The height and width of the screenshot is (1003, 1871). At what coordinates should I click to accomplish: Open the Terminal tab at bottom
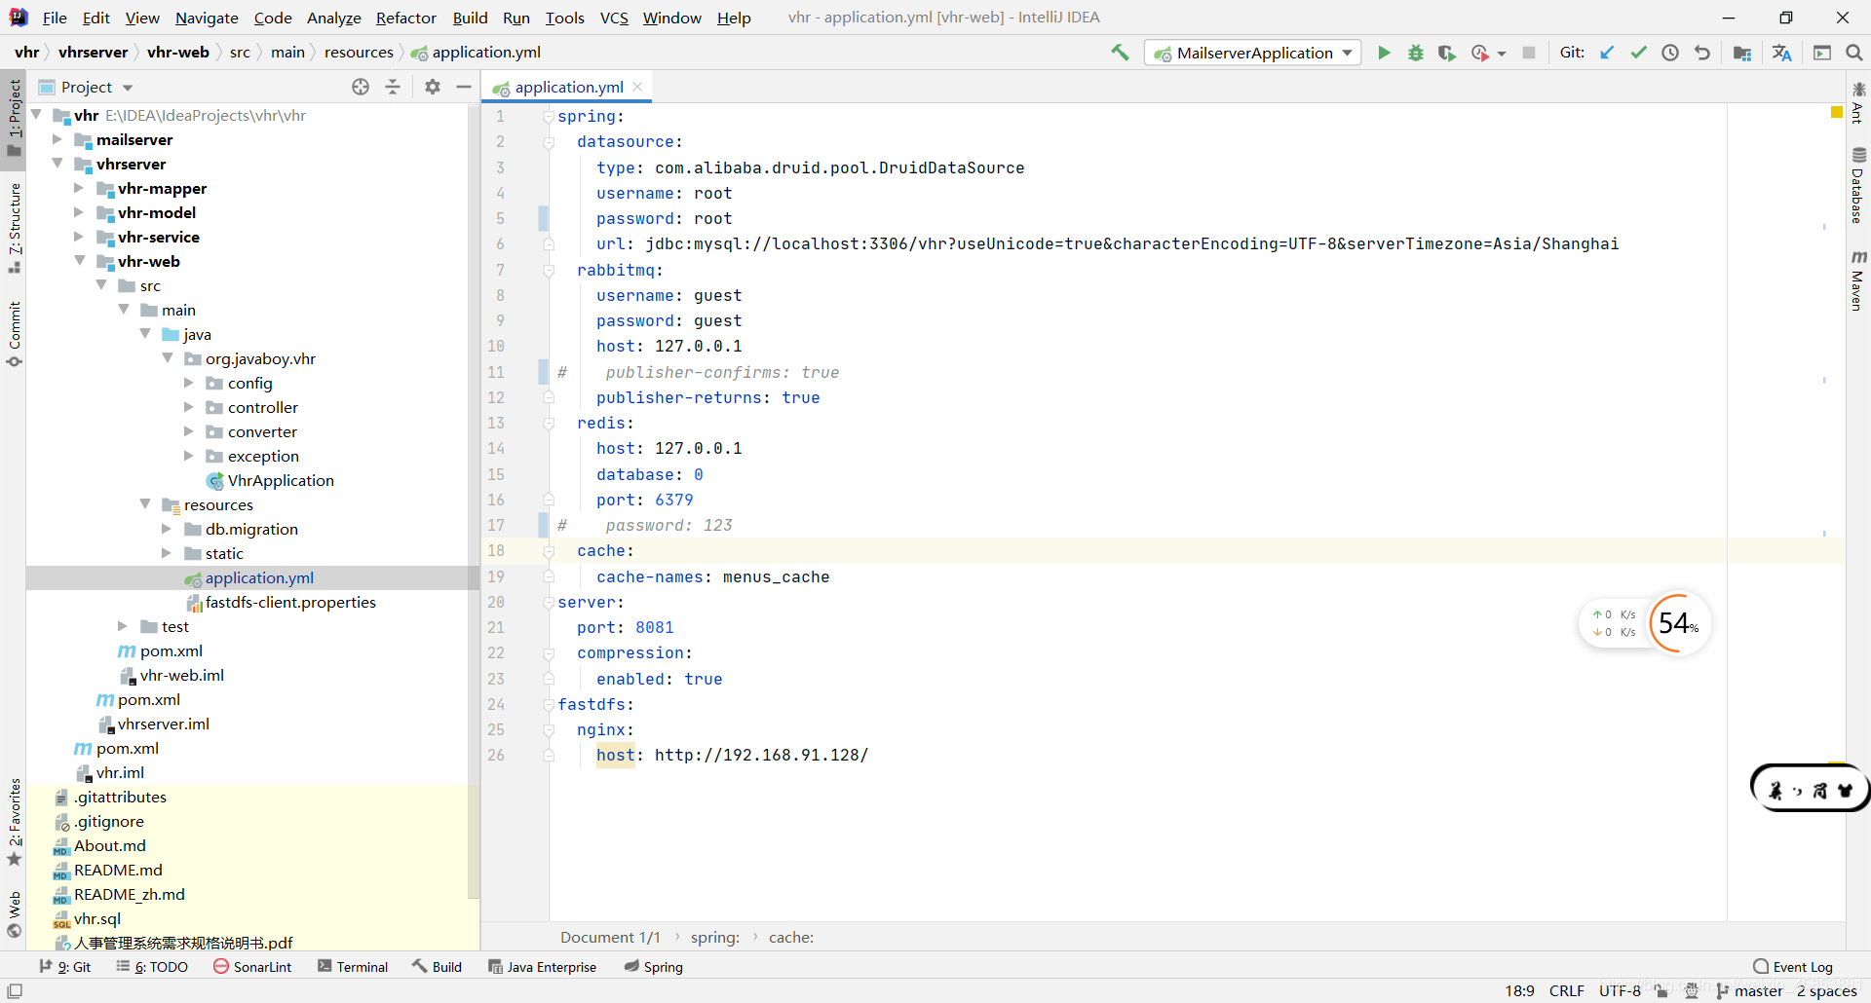pyautogui.click(x=353, y=967)
